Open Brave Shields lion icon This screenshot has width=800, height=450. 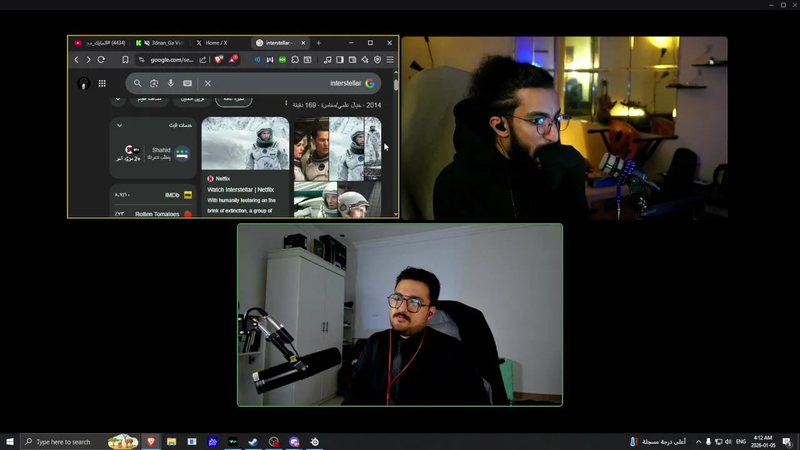tap(218, 59)
